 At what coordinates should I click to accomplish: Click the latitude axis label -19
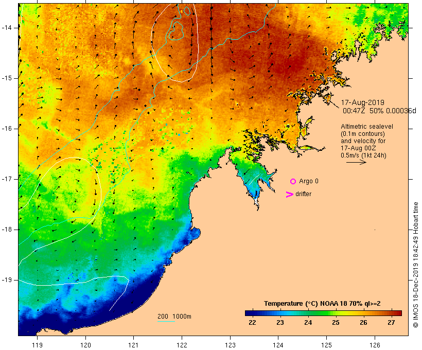pos(7,280)
